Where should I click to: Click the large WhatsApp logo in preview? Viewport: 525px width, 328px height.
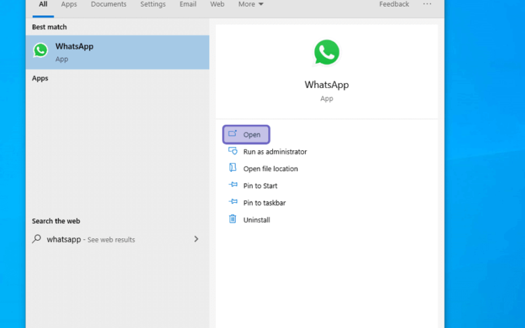pos(326,52)
